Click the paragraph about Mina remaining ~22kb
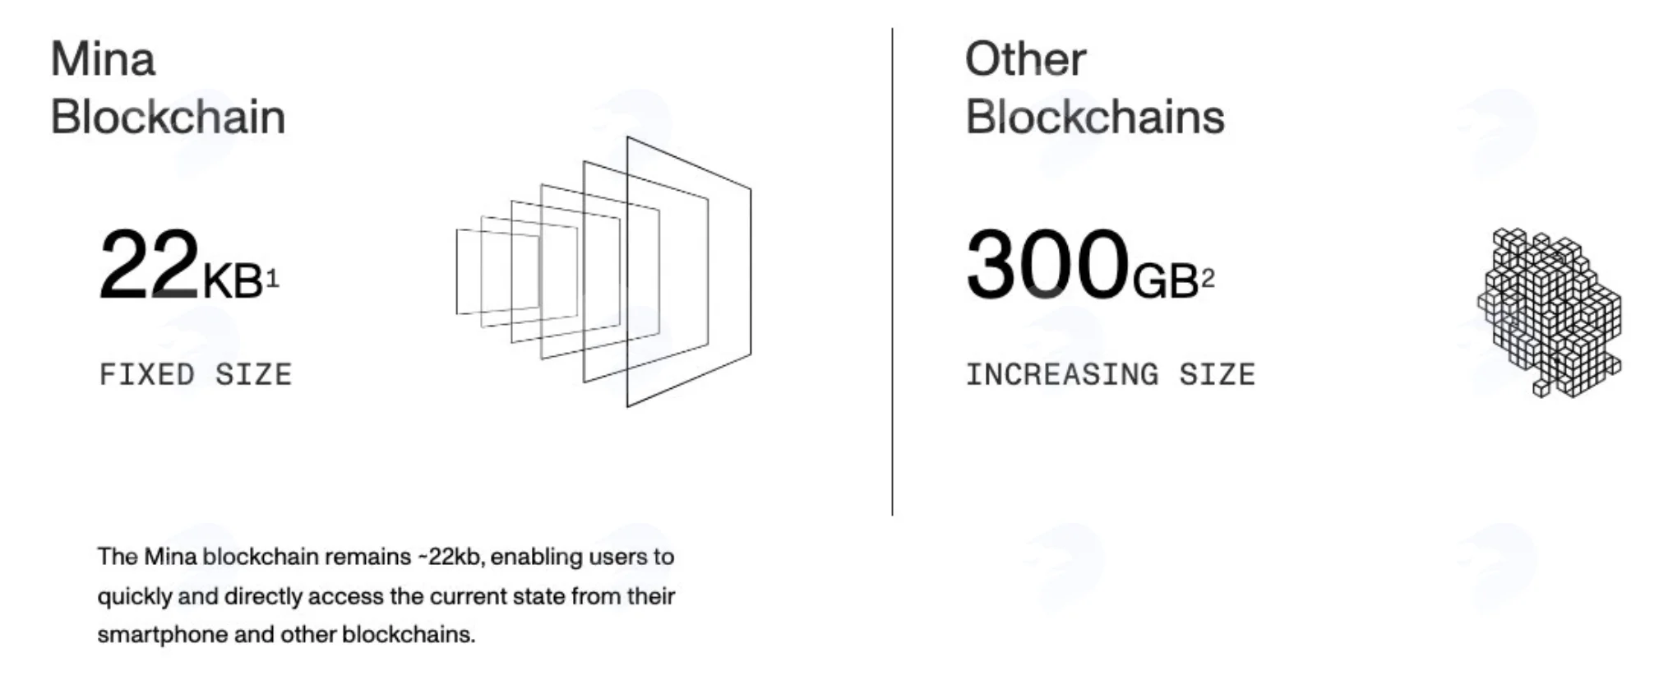The image size is (1659, 676). (386, 595)
